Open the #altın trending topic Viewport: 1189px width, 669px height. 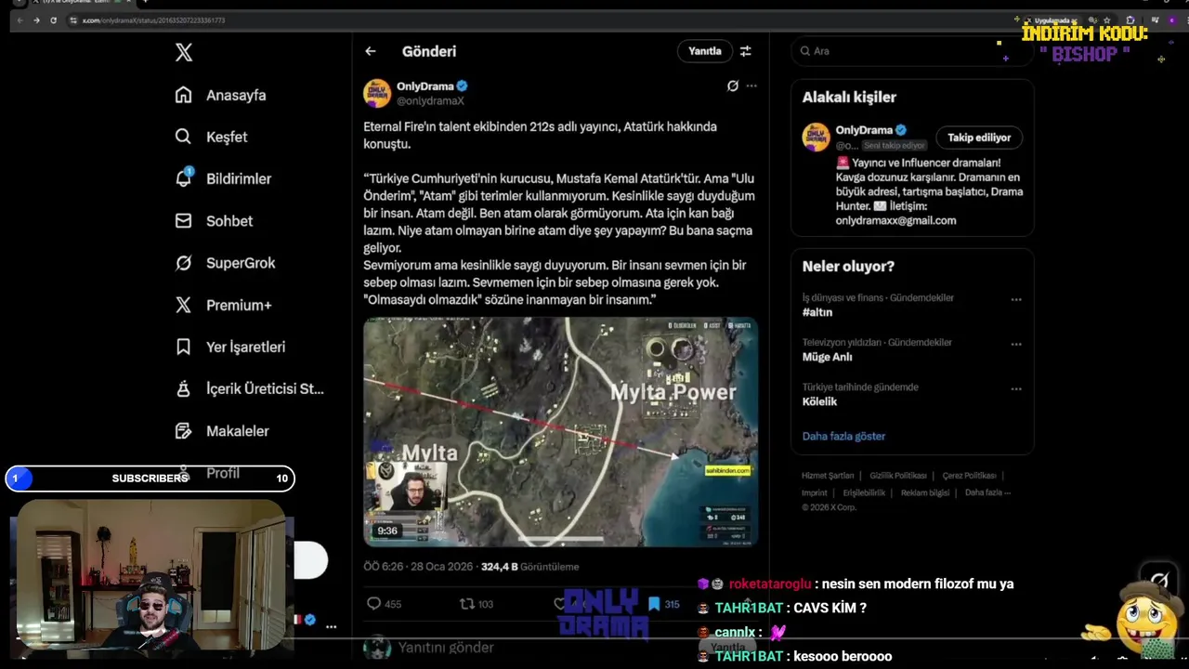[x=817, y=312]
